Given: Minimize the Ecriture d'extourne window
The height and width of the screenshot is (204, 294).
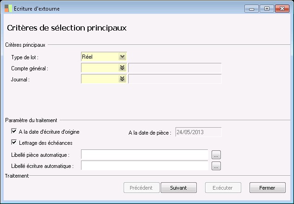Looking at the screenshot, I should coord(252,8).
